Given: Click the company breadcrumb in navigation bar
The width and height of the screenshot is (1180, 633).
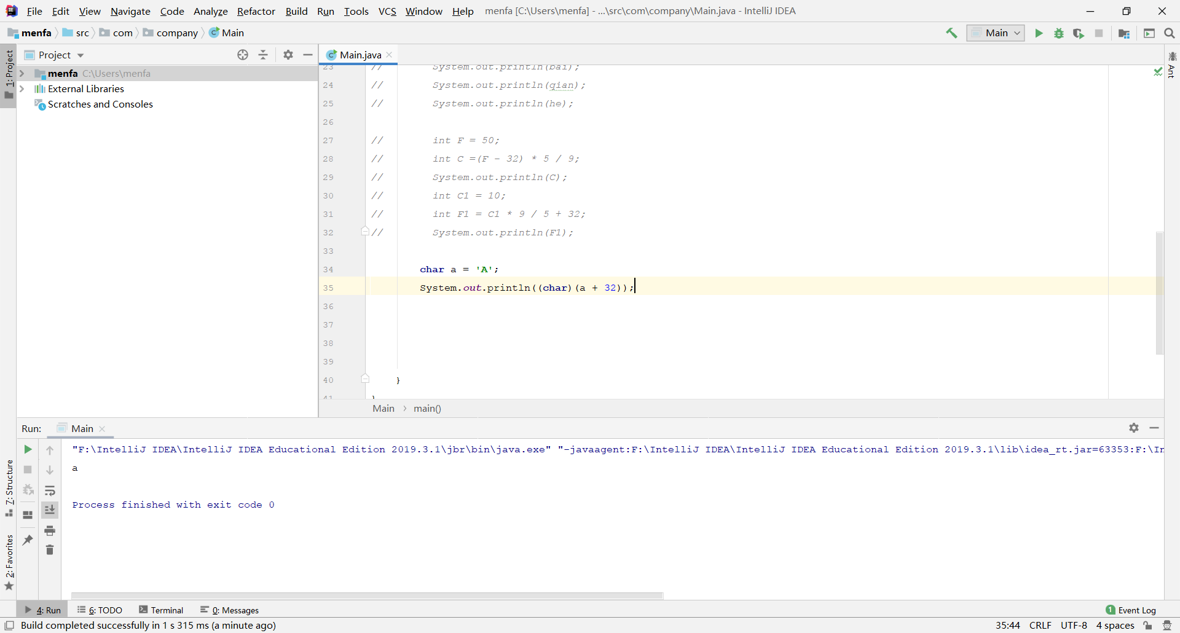Looking at the screenshot, I should pos(170,33).
